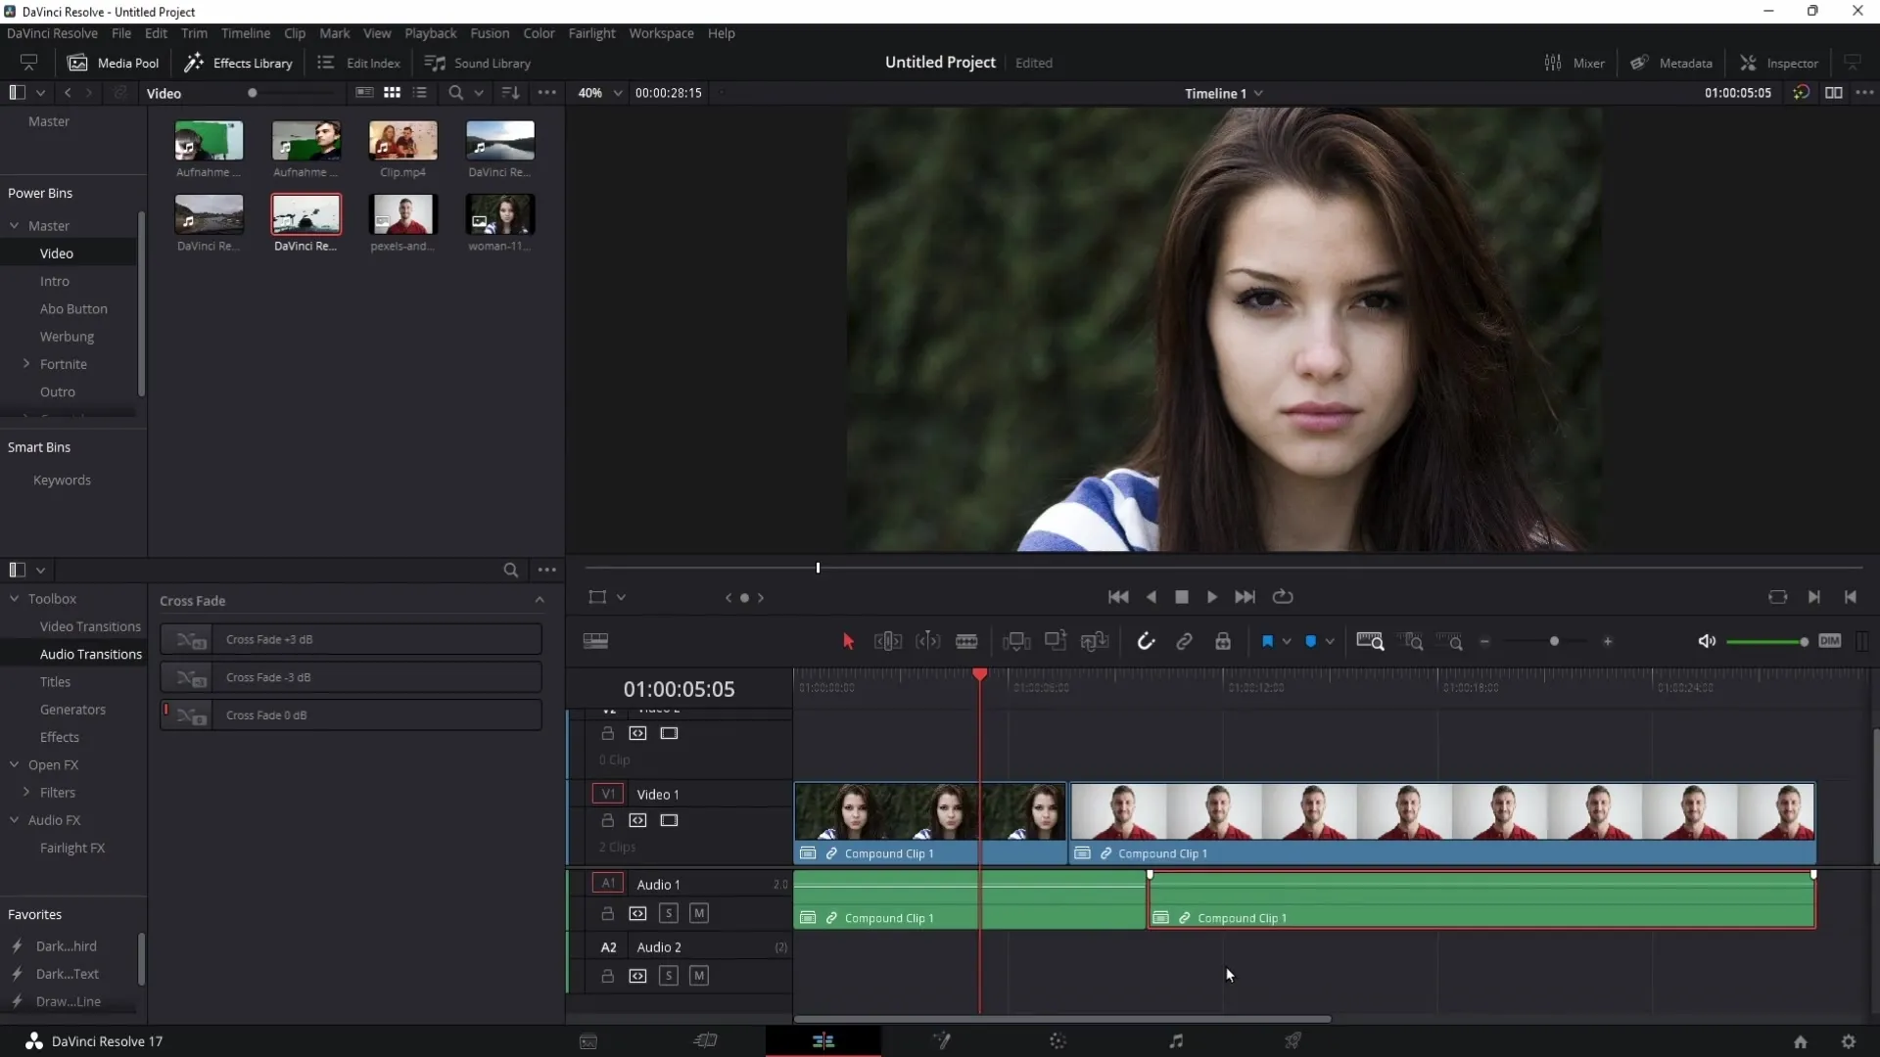Select the Link/Unlink clips icon

[x=1186, y=641]
